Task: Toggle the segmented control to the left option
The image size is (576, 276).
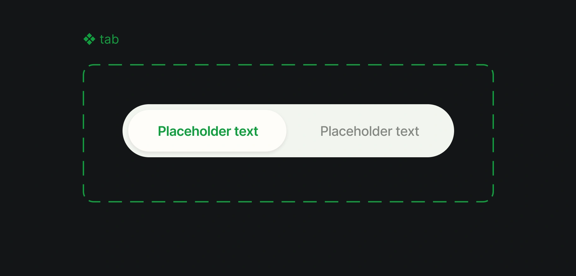Action: click(207, 131)
